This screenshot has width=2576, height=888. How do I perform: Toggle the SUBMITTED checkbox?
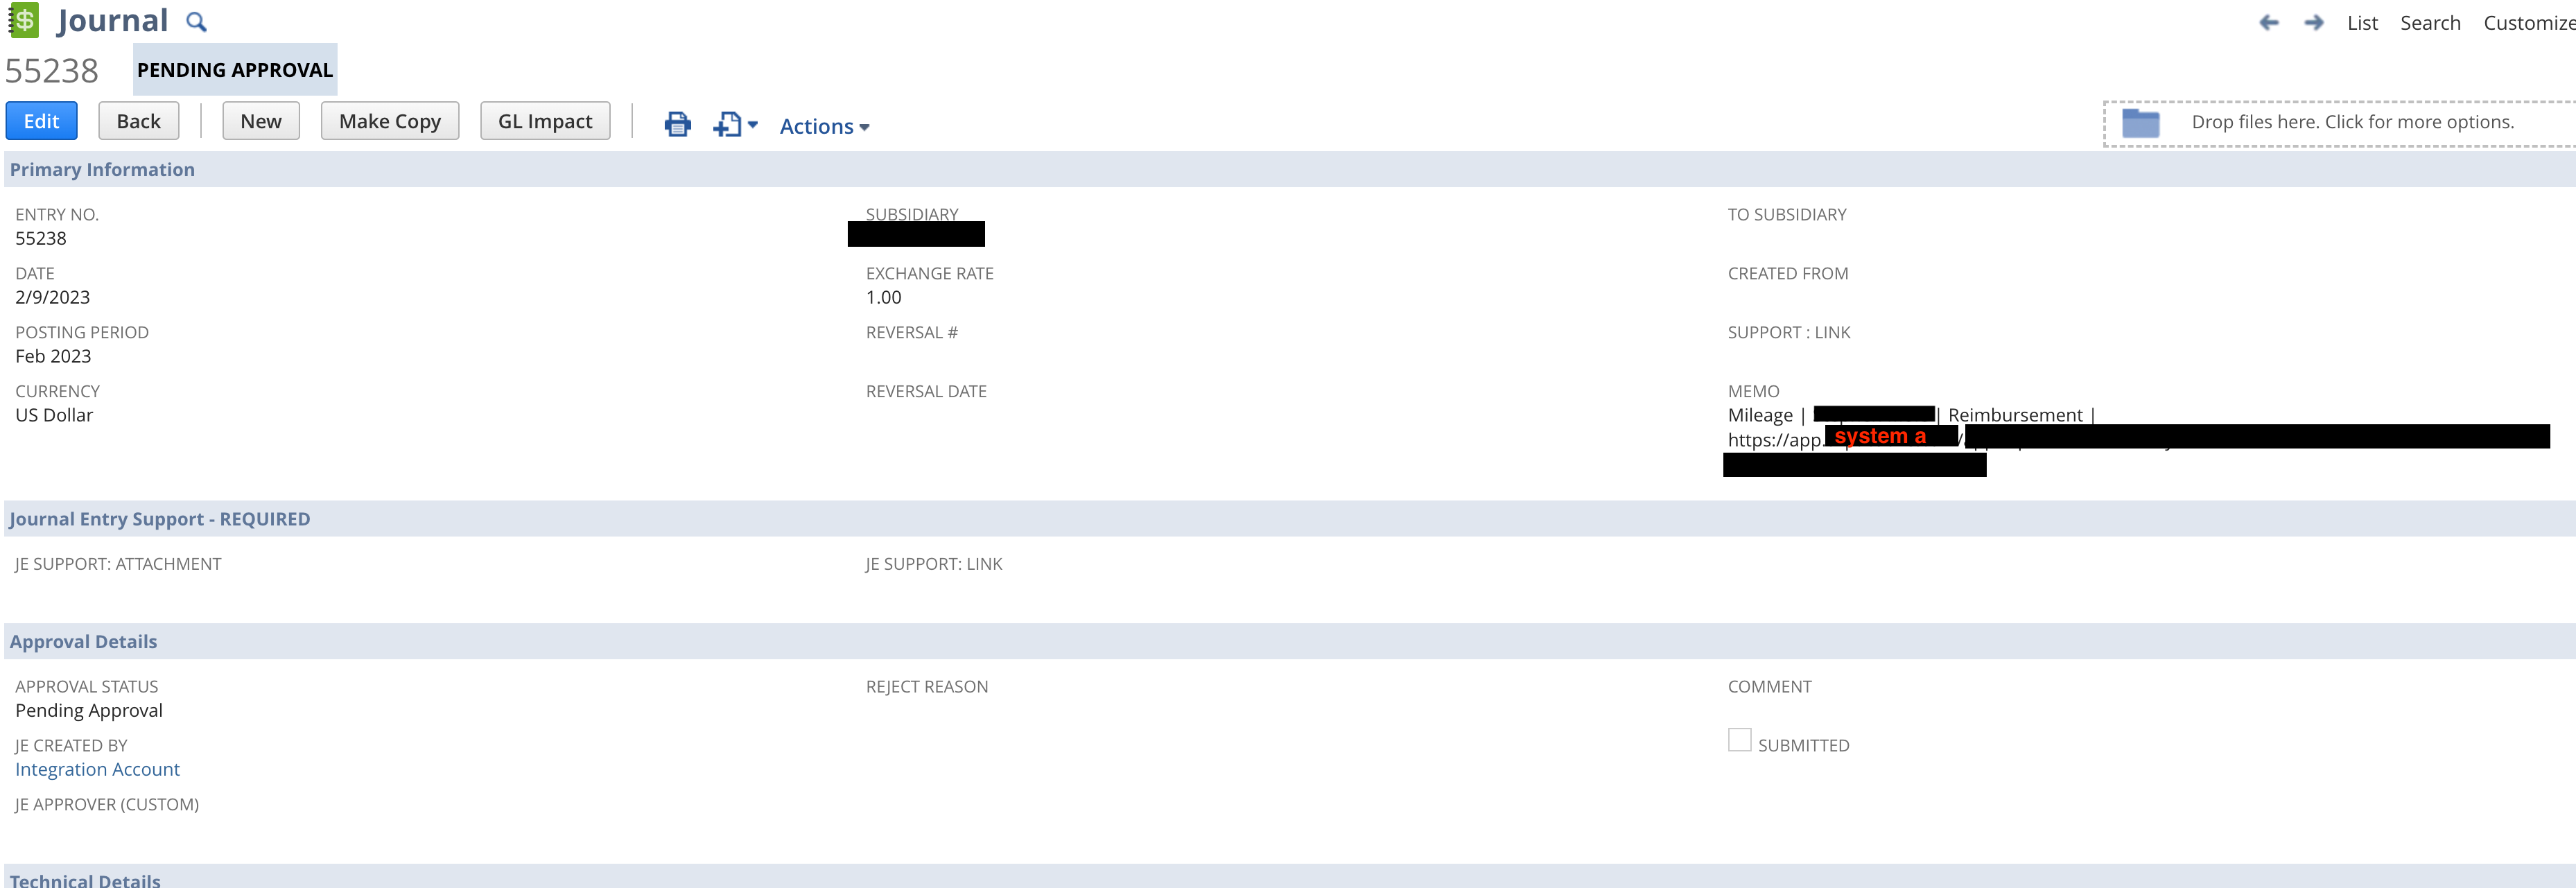click(x=1739, y=739)
